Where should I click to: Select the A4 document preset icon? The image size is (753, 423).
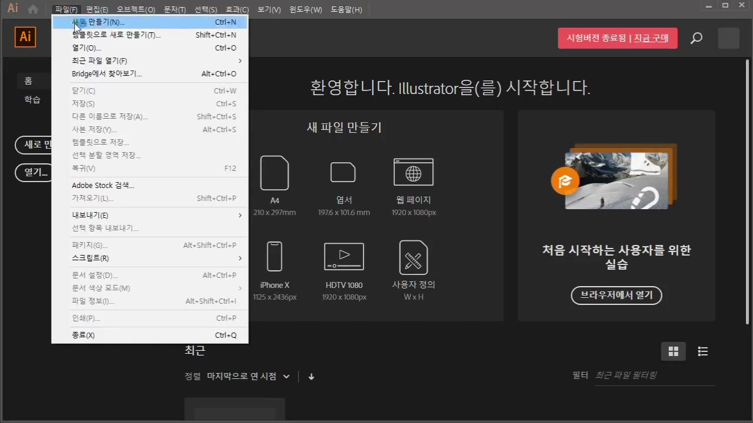(275, 172)
